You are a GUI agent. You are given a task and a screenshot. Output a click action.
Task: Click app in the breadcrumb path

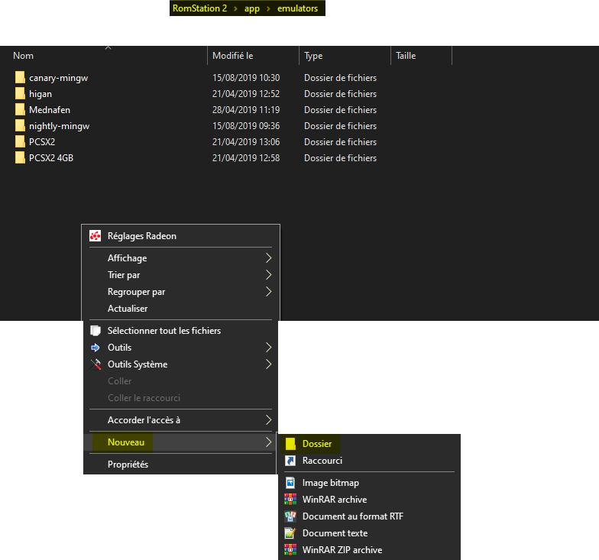[x=252, y=8]
